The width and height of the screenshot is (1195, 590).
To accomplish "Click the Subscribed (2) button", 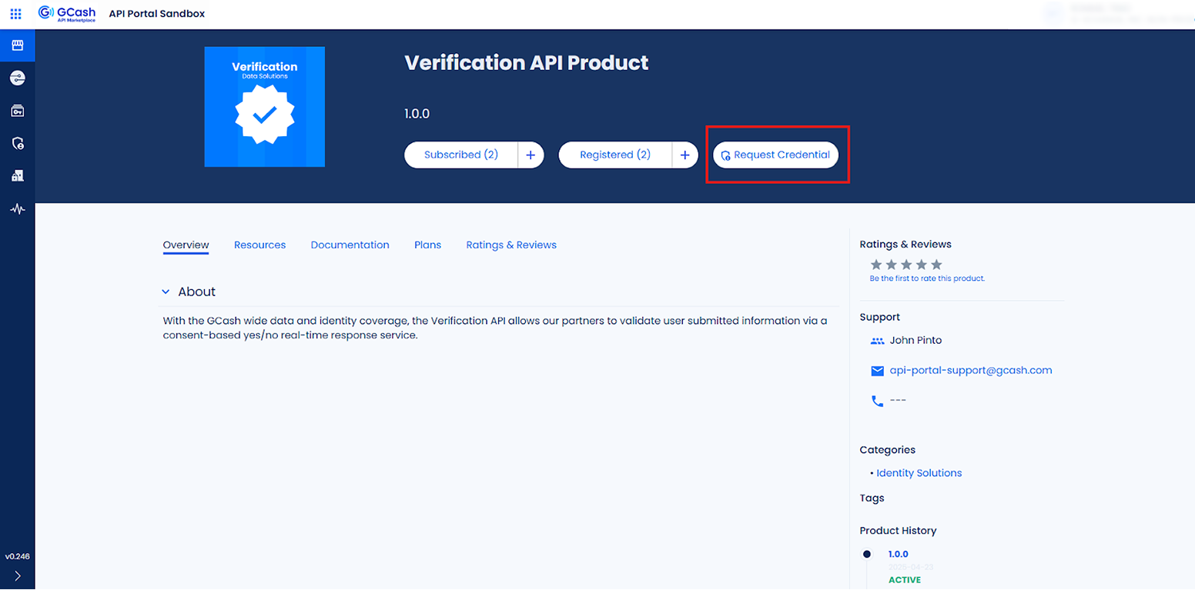I will 461,155.
